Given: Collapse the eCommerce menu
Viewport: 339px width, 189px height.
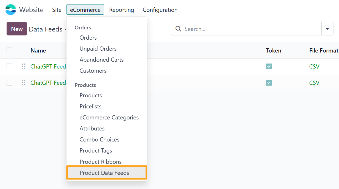Looking at the screenshot, I should click(x=85, y=10).
